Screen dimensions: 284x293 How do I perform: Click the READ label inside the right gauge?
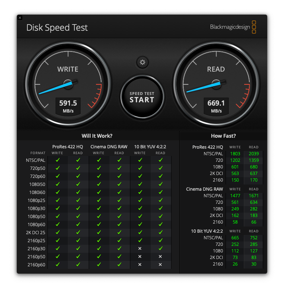click(216, 69)
